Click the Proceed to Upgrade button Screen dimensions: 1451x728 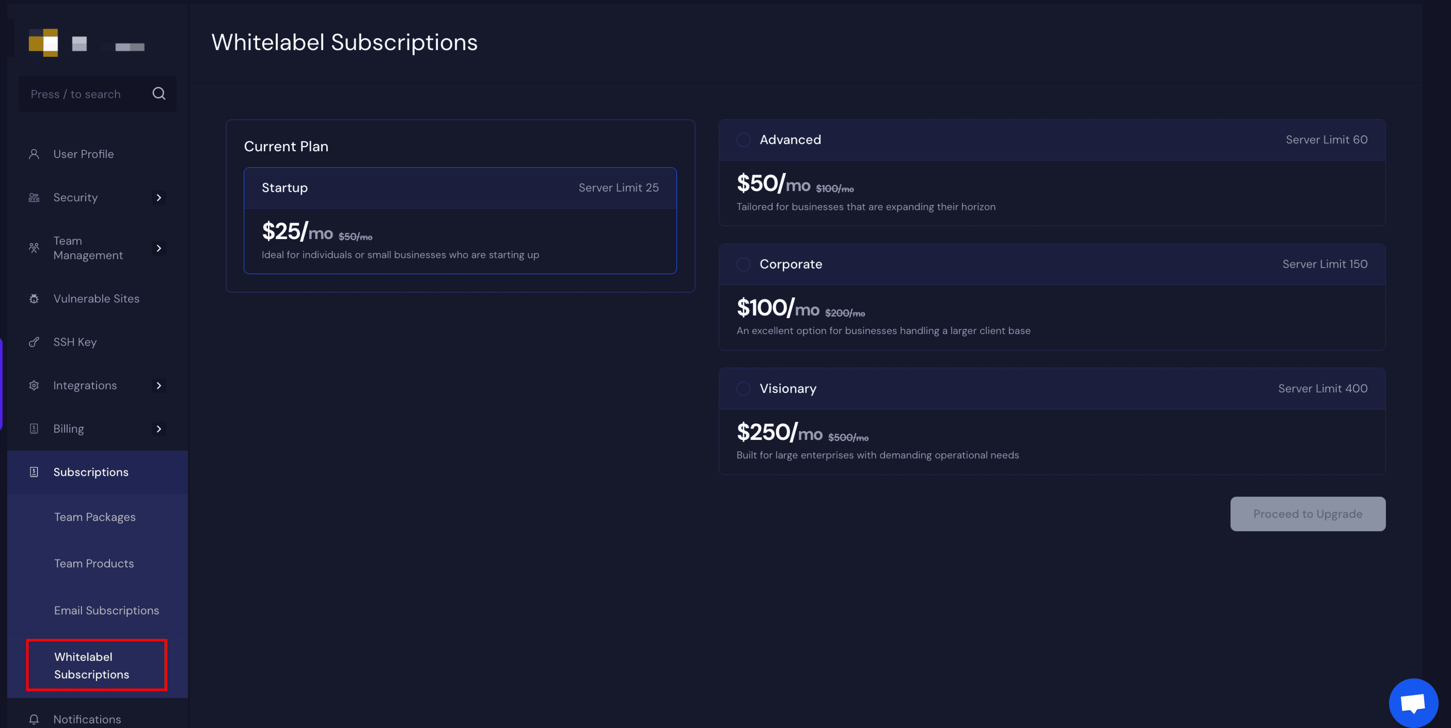[1307, 513]
